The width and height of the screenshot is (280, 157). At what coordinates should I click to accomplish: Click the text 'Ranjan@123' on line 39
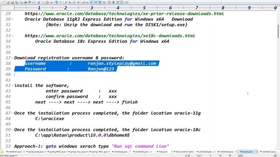[x=101, y=69]
